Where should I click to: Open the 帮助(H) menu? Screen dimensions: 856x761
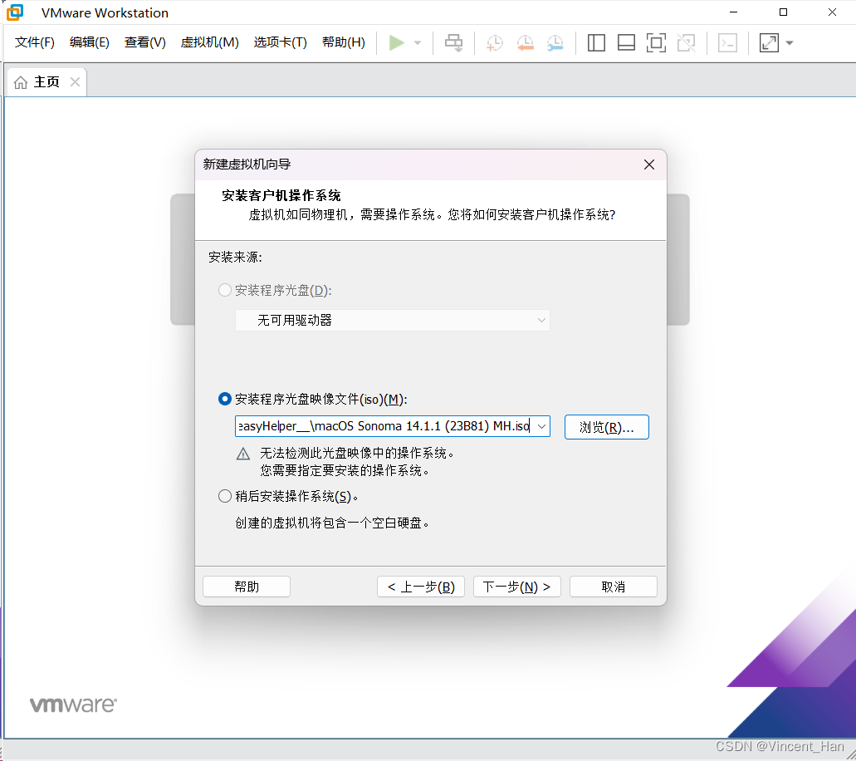[x=344, y=42]
